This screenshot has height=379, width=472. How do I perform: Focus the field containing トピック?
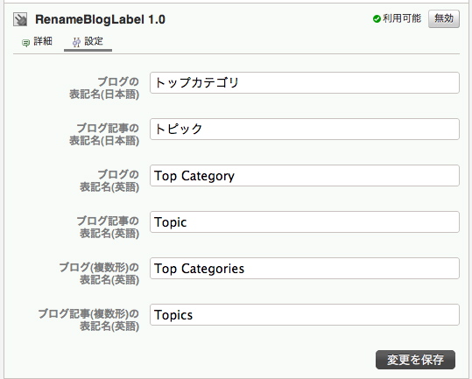[305, 129]
